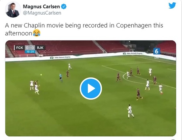Click the yellow ball in the video
This screenshot has width=182, height=140.
pyautogui.click(x=41, y=75)
